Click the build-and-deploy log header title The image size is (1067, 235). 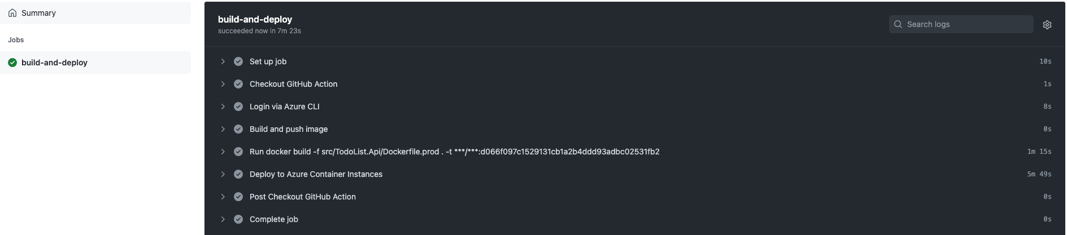point(255,19)
